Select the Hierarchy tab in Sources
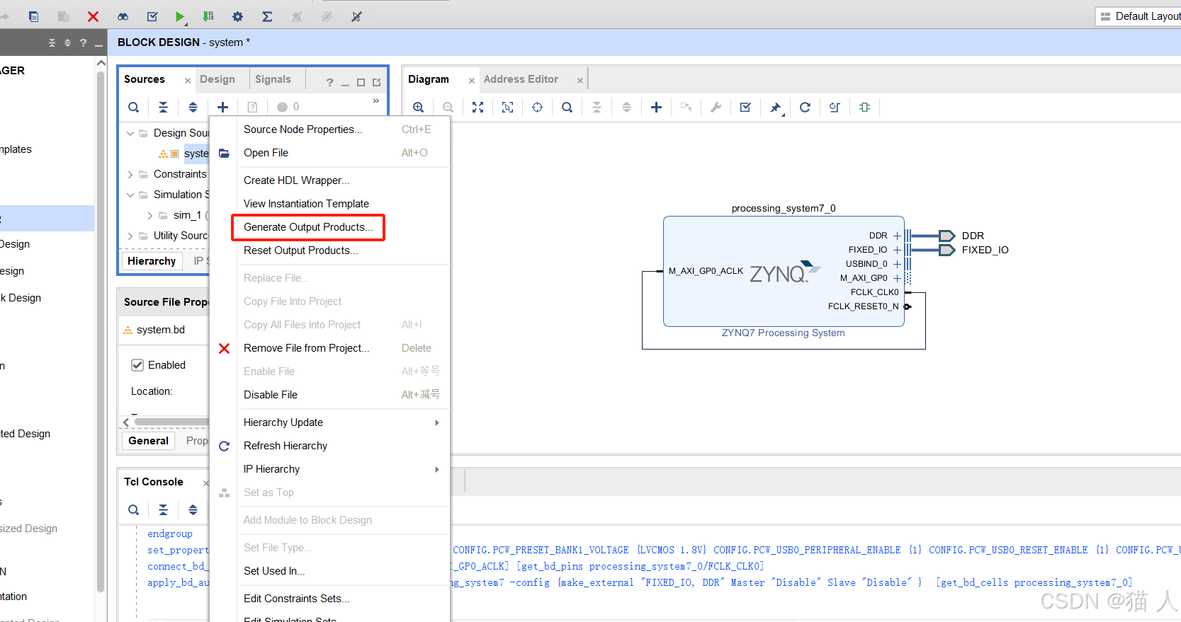 tap(152, 261)
